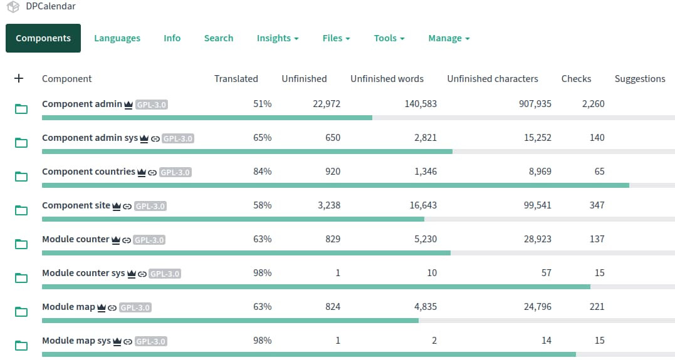675x360 pixels.
Task: Expand the Manage dropdown
Action: click(449, 38)
